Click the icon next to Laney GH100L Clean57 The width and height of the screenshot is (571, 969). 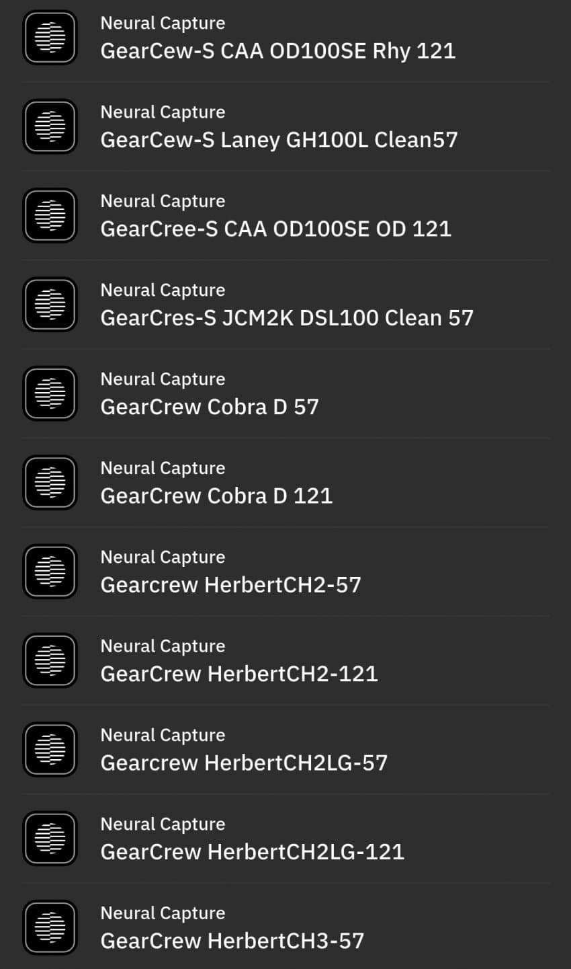coord(50,126)
